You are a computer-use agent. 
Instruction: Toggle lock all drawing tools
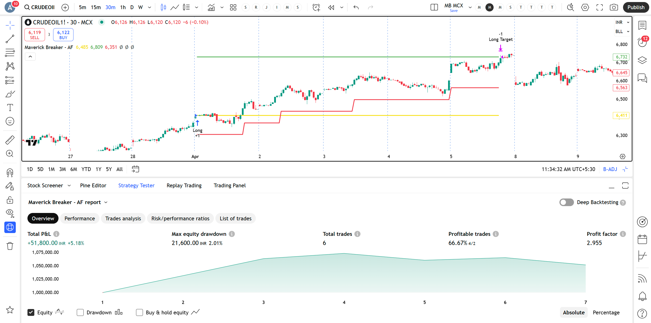(10, 200)
